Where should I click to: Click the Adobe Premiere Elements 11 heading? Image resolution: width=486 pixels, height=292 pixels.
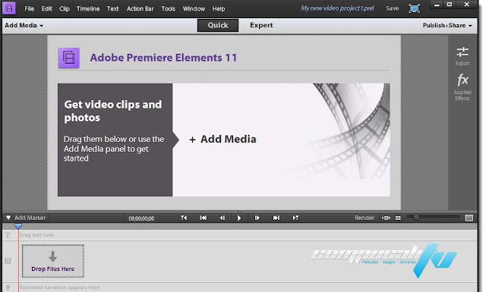click(x=163, y=58)
